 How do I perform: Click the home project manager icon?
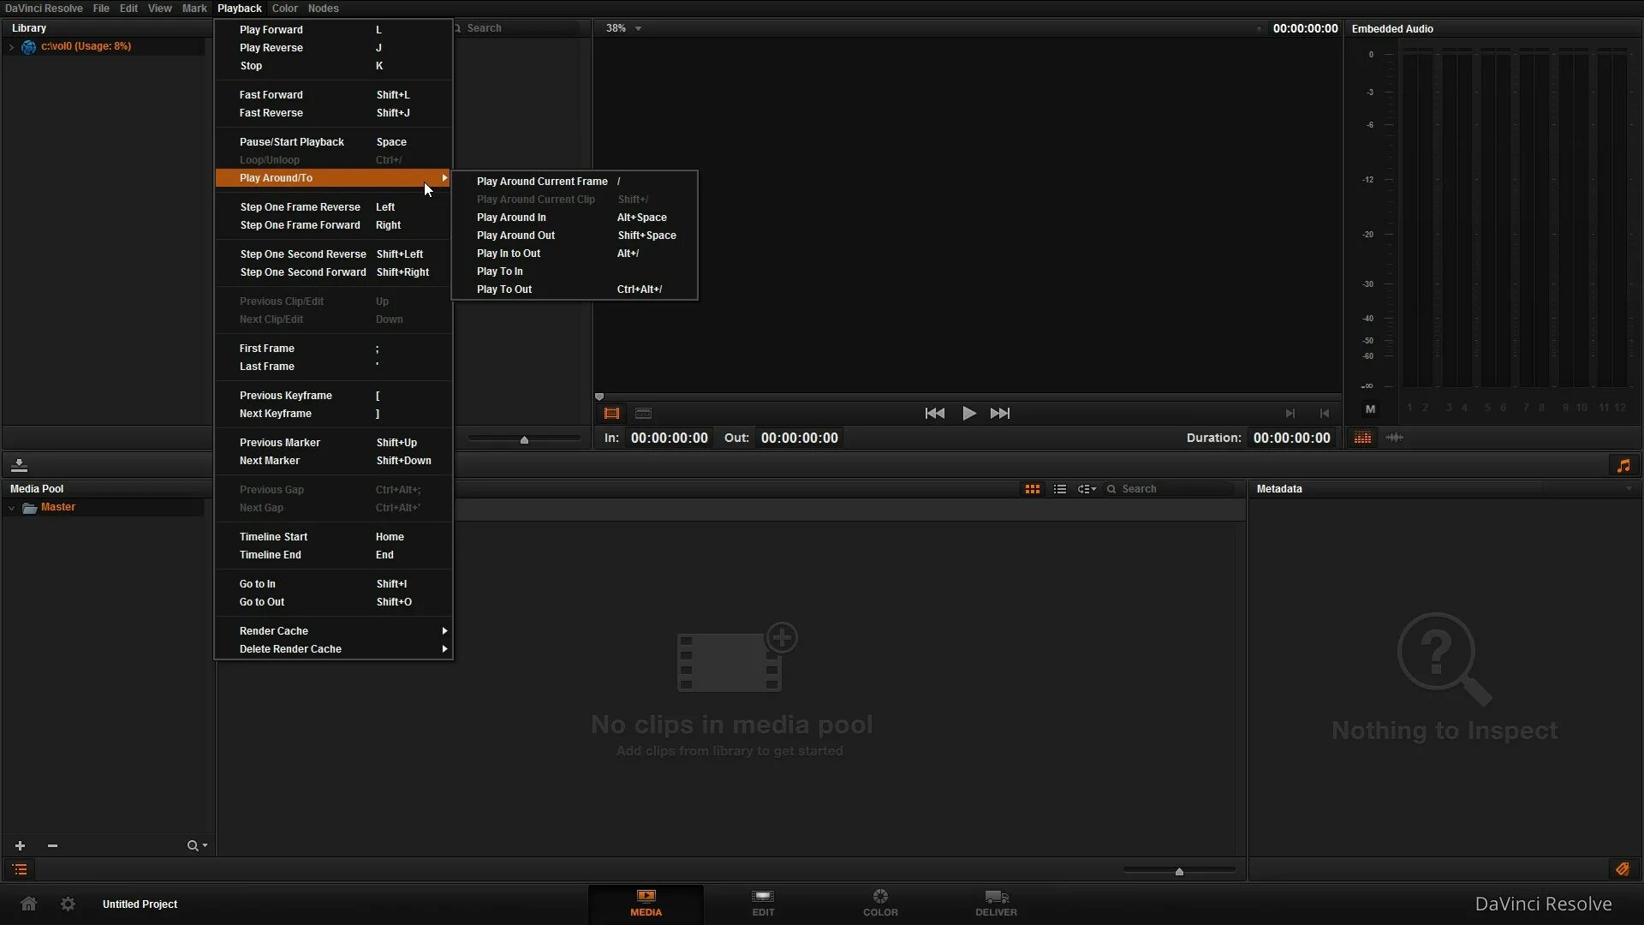[28, 904]
